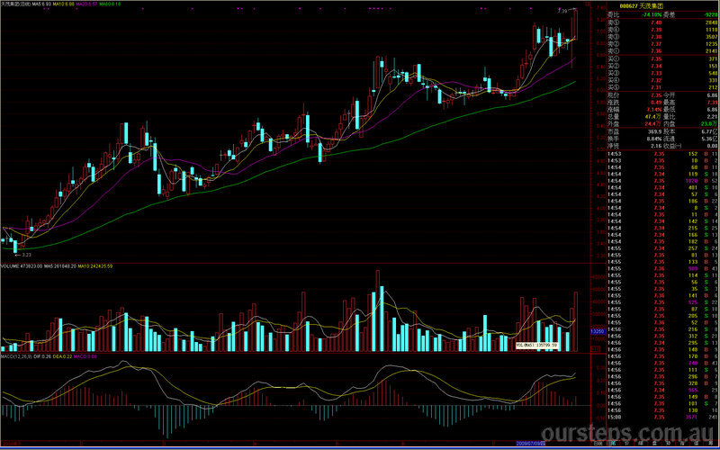Select the 日线 tab at bottom

[x=598, y=444]
